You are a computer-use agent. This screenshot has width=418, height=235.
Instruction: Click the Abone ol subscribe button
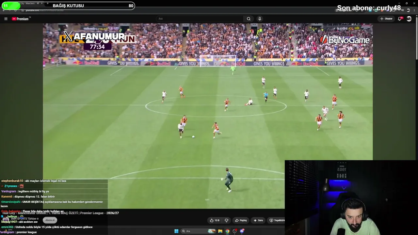(x=50, y=220)
